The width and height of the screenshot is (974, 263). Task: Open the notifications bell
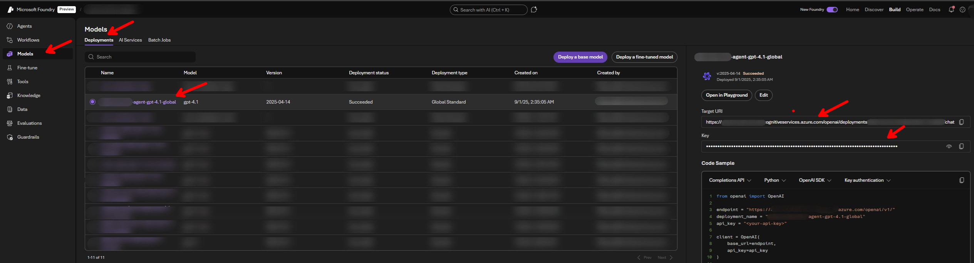pyautogui.click(x=951, y=10)
